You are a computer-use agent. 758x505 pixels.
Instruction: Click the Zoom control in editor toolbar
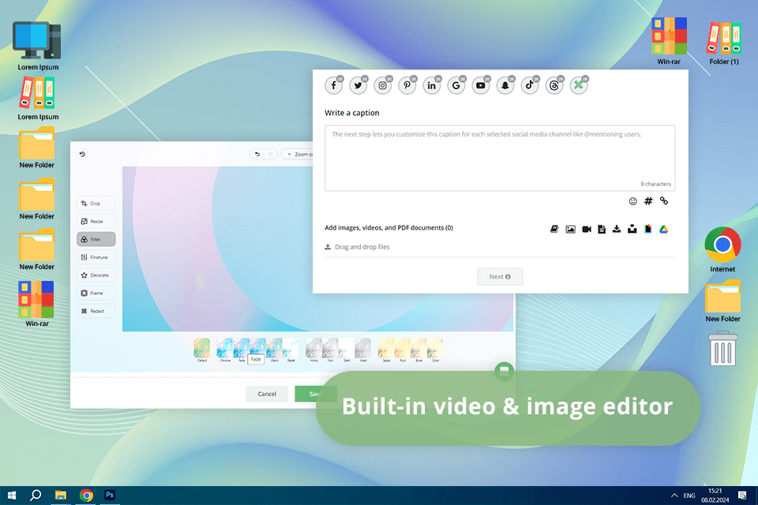coord(298,154)
